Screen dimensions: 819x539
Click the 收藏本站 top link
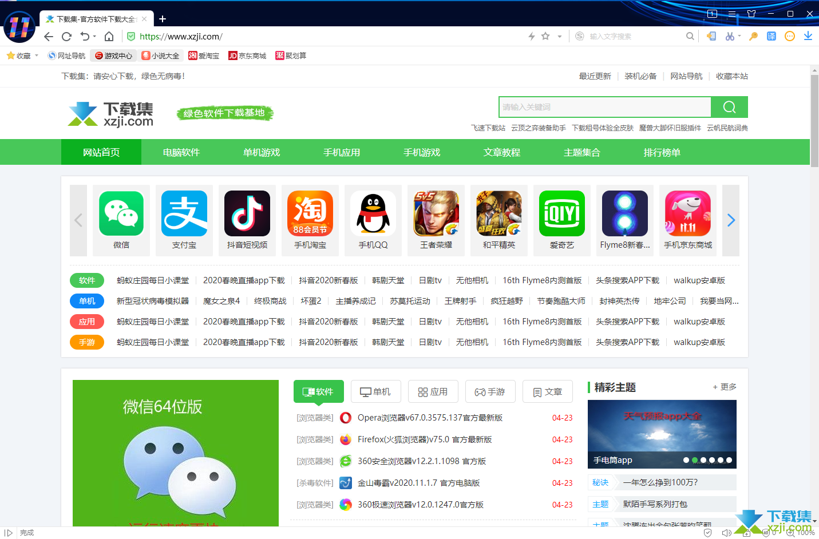point(732,76)
